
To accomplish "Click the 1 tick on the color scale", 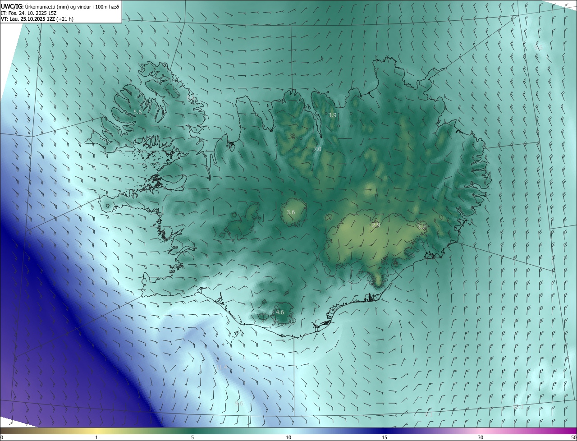I will 96,437.
